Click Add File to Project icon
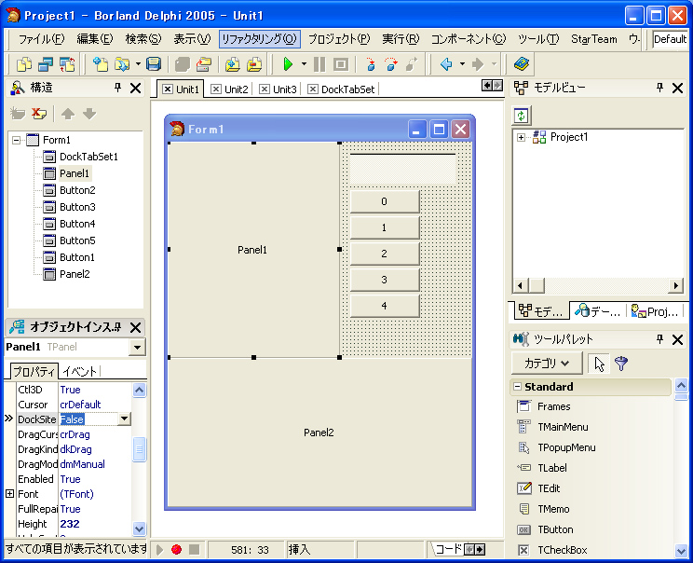The width and height of the screenshot is (693, 563). click(x=233, y=64)
